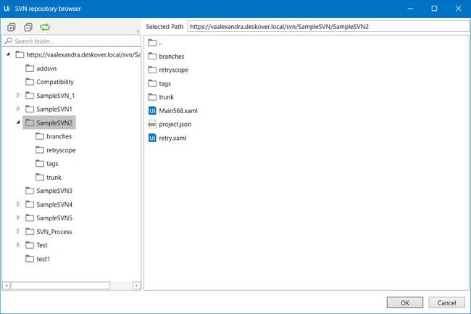Select the project.json file
The image size is (471, 314).
(x=170, y=124)
